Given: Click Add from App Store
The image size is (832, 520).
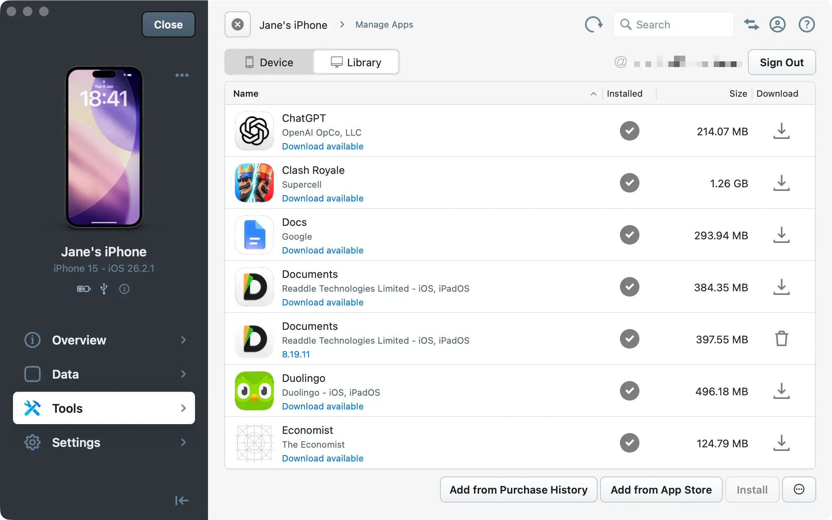Looking at the screenshot, I should coord(661,490).
